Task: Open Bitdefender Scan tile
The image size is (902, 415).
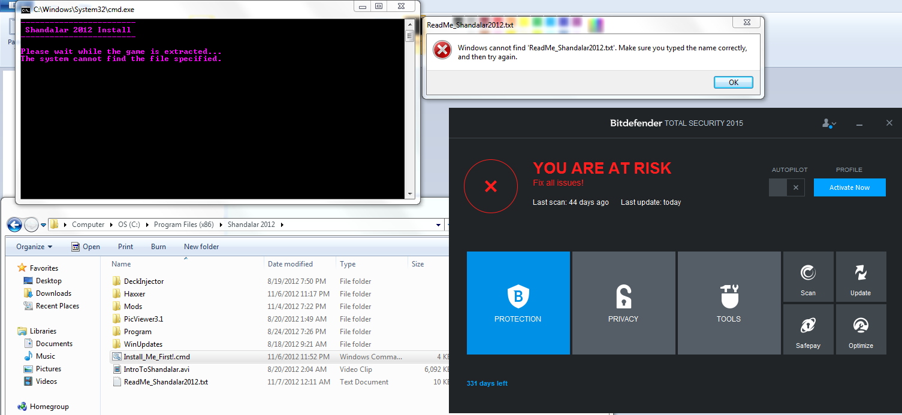Action: click(808, 277)
